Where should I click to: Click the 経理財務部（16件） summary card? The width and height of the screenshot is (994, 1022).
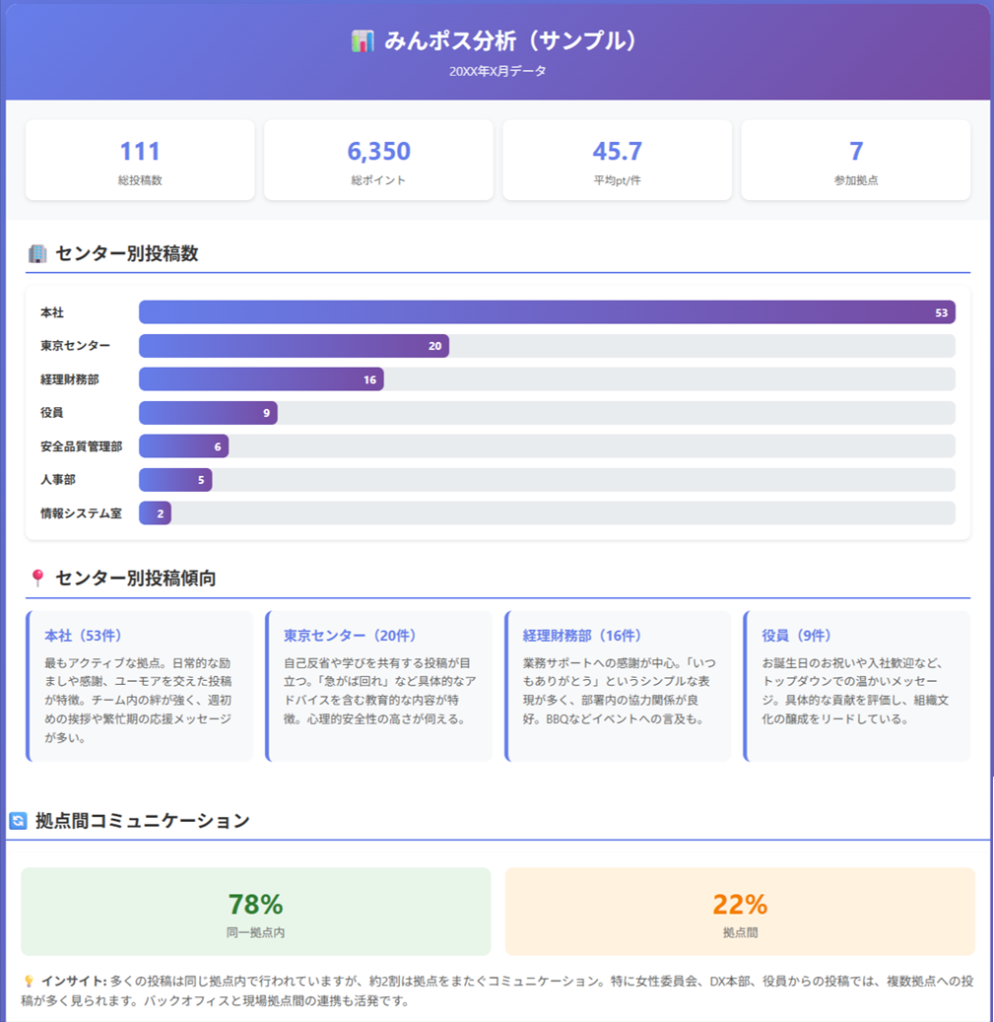coord(618,685)
